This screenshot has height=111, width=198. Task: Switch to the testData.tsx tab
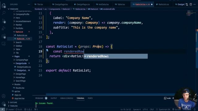pos(104,4)
